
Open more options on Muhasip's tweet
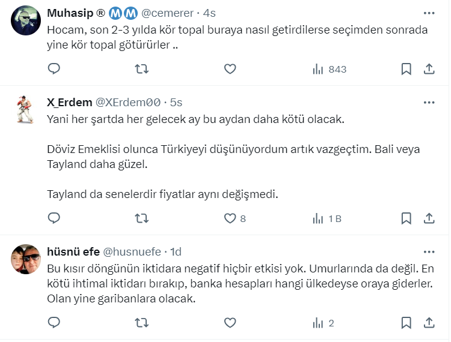429,13
